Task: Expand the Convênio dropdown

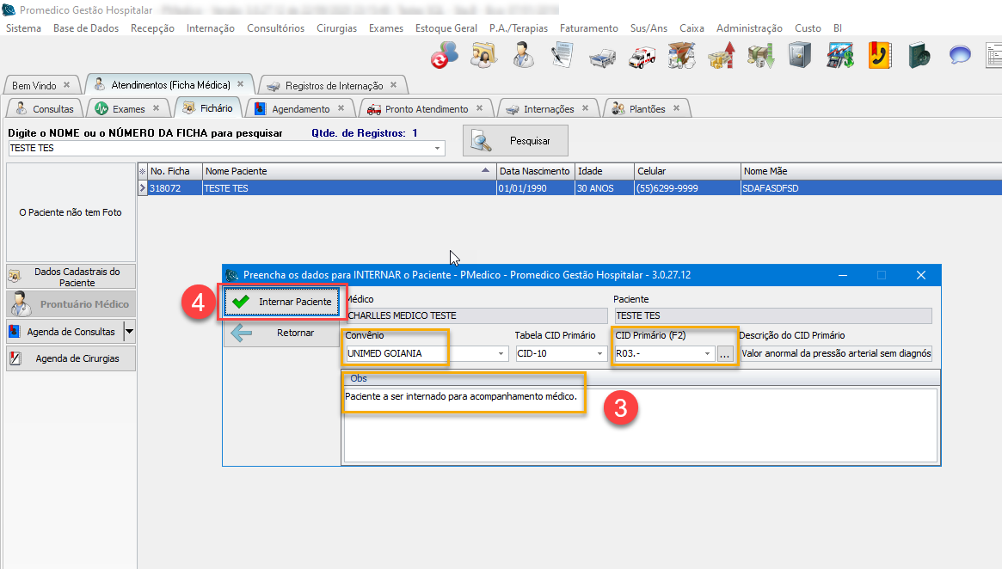Action: pos(501,353)
